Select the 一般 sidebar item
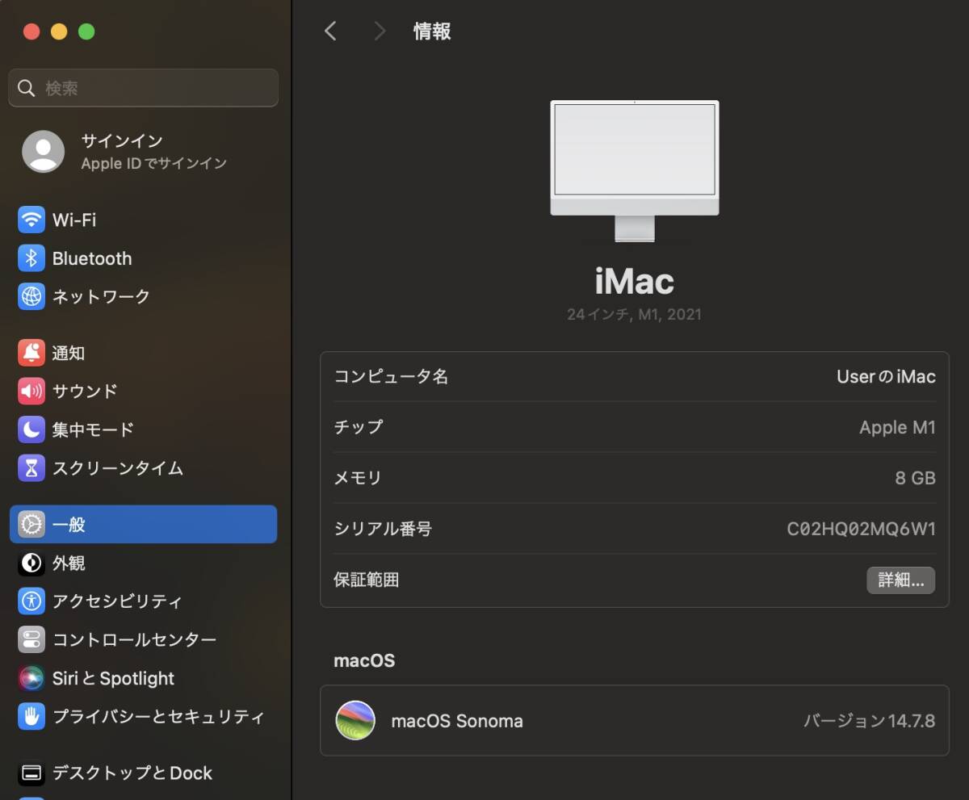969x800 pixels. point(143,525)
